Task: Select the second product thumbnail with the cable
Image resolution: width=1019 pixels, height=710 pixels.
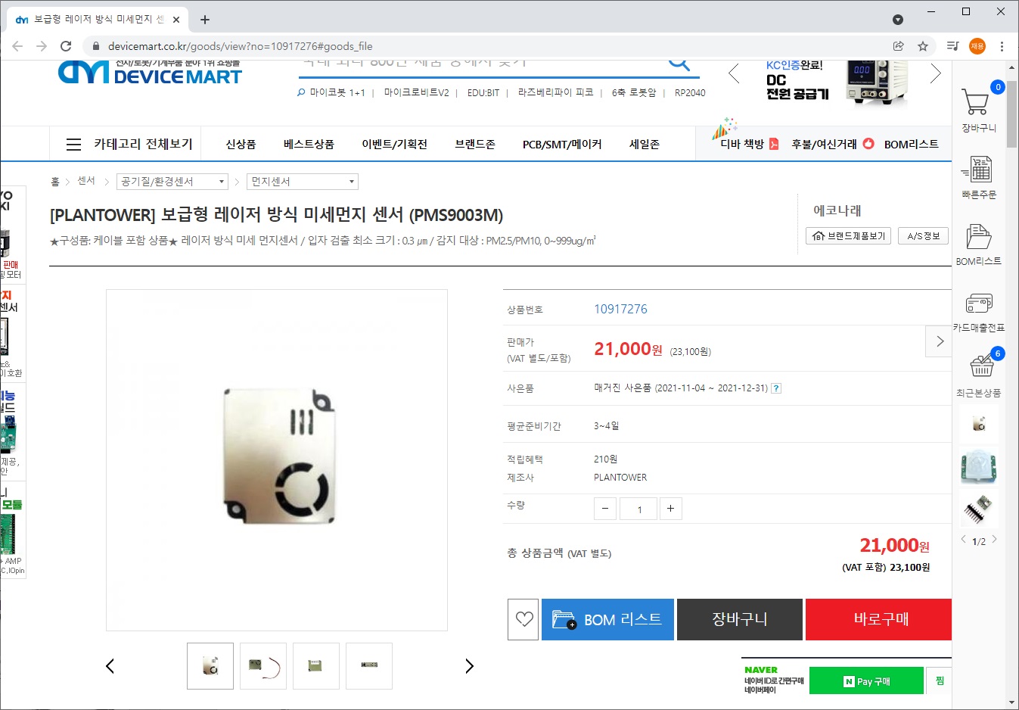Action: pos(263,666)
